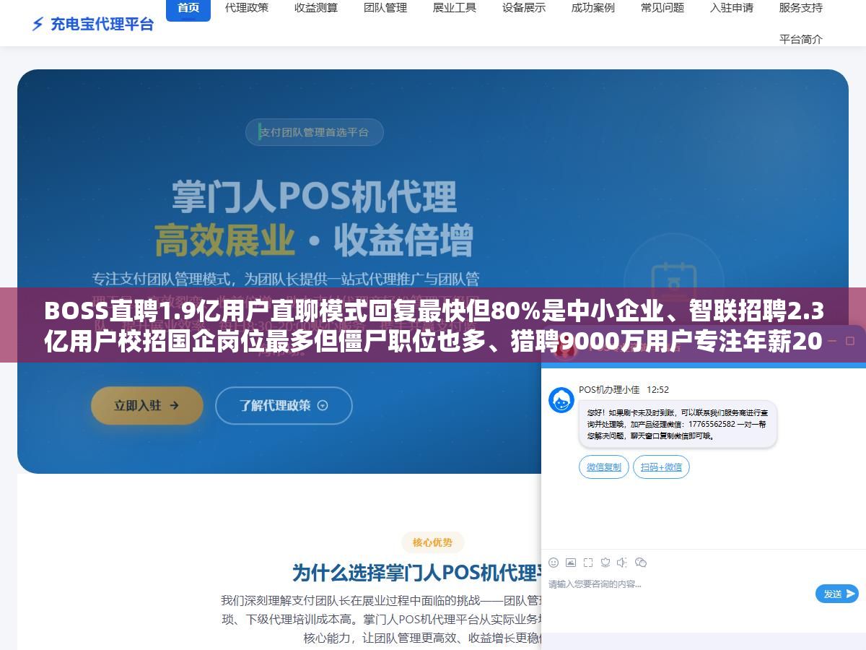866x650 pixels.
Task: Click the rate service icon in chat
Action: pyautogui.click(x=605, y=562)
